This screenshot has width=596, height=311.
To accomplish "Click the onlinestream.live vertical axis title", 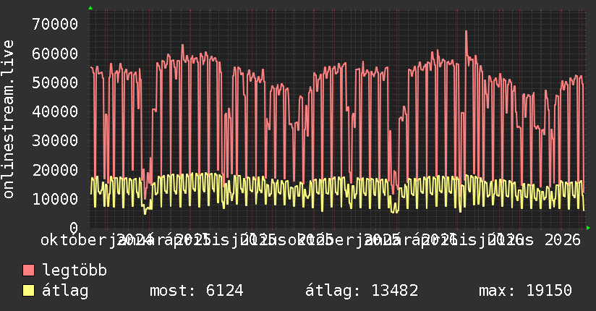I will coord(8,119).
